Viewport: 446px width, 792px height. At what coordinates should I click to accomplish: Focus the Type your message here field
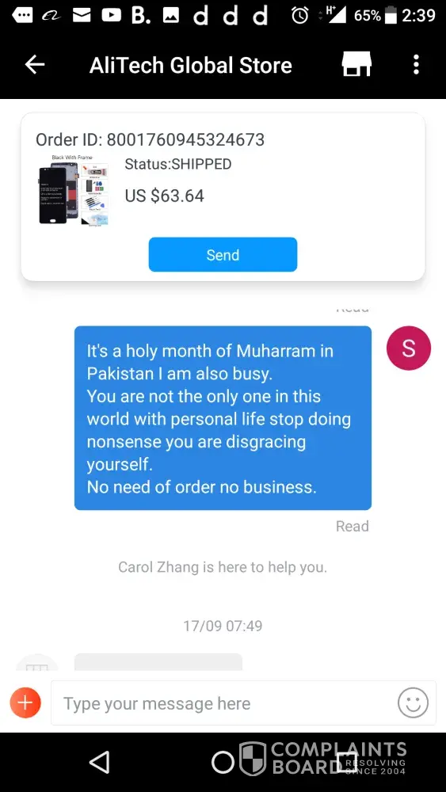coord(223,703)
